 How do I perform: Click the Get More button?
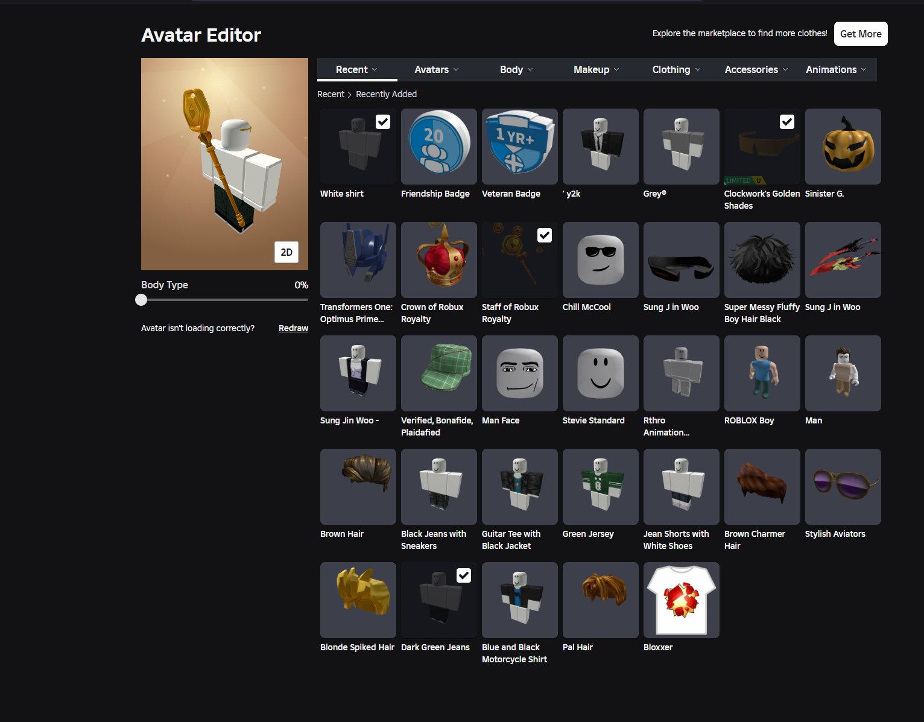coord(861,34)
